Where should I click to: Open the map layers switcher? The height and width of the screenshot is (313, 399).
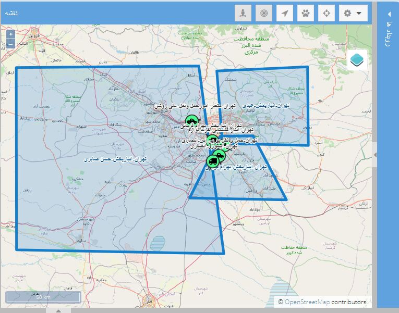coord(357,60)
